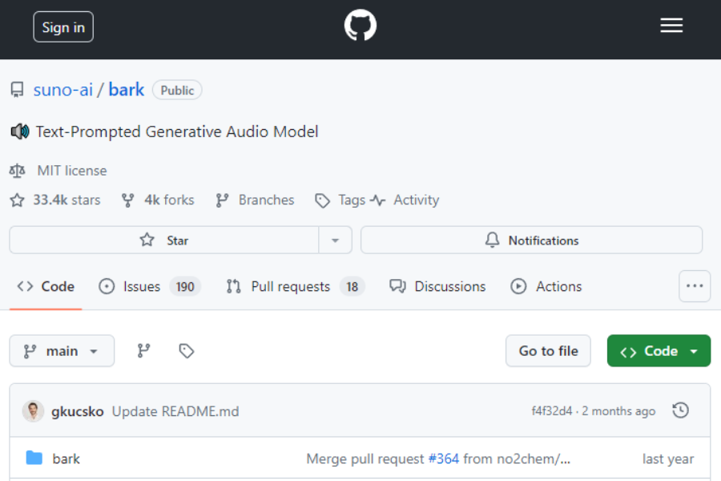Switch to the Issues tab
Viewport: 721px width, 481px height.
140,286
